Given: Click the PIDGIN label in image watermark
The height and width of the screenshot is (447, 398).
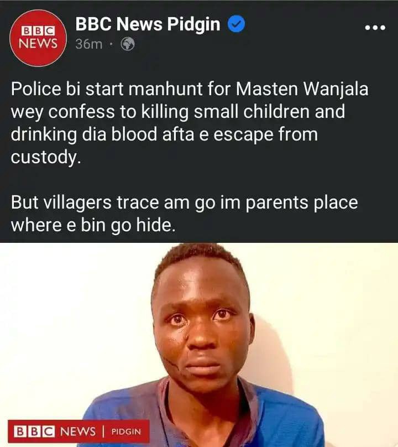Looking at the screenshot, I should click(x=126, y=432).
